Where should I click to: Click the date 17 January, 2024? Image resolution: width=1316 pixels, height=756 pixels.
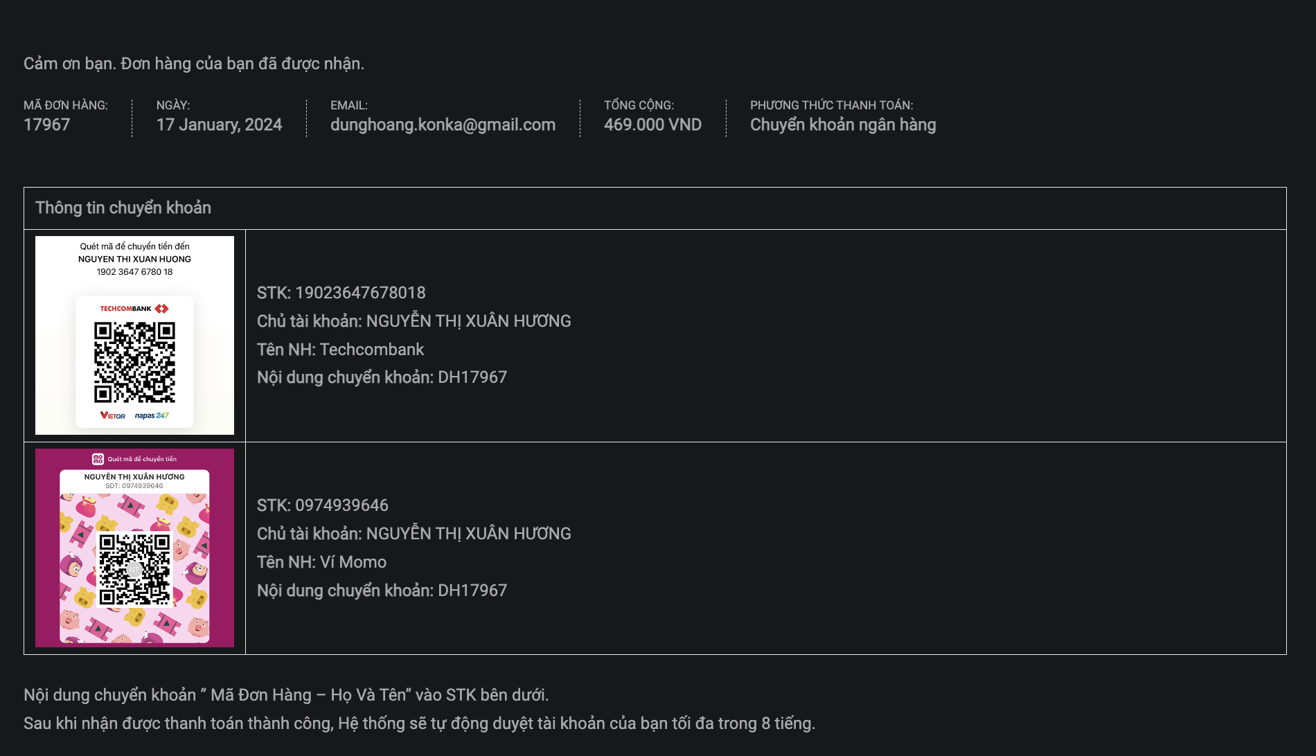point(219,125)
